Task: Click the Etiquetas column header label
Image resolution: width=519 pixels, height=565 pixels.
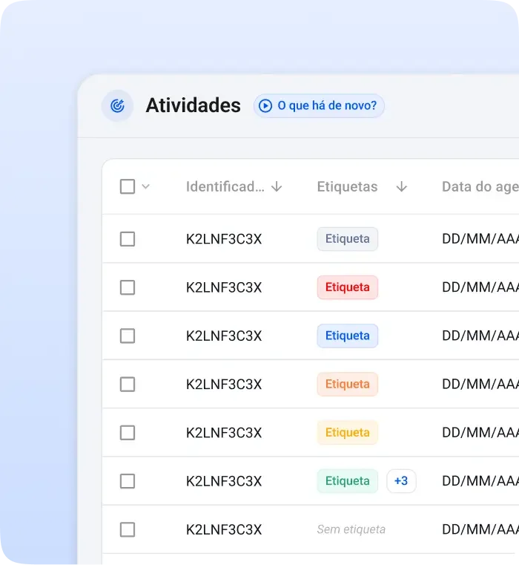Action: pyautogui.click(x=347, y=186)
